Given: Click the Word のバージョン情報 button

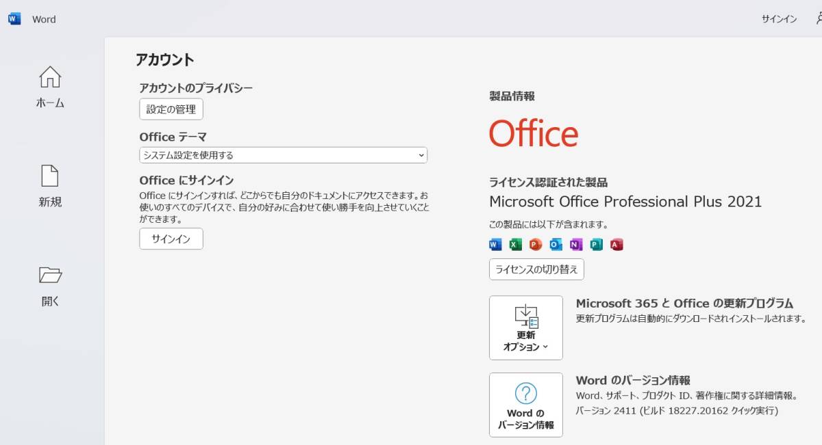Looking at the screenshot, I should (x=526, y=405).
